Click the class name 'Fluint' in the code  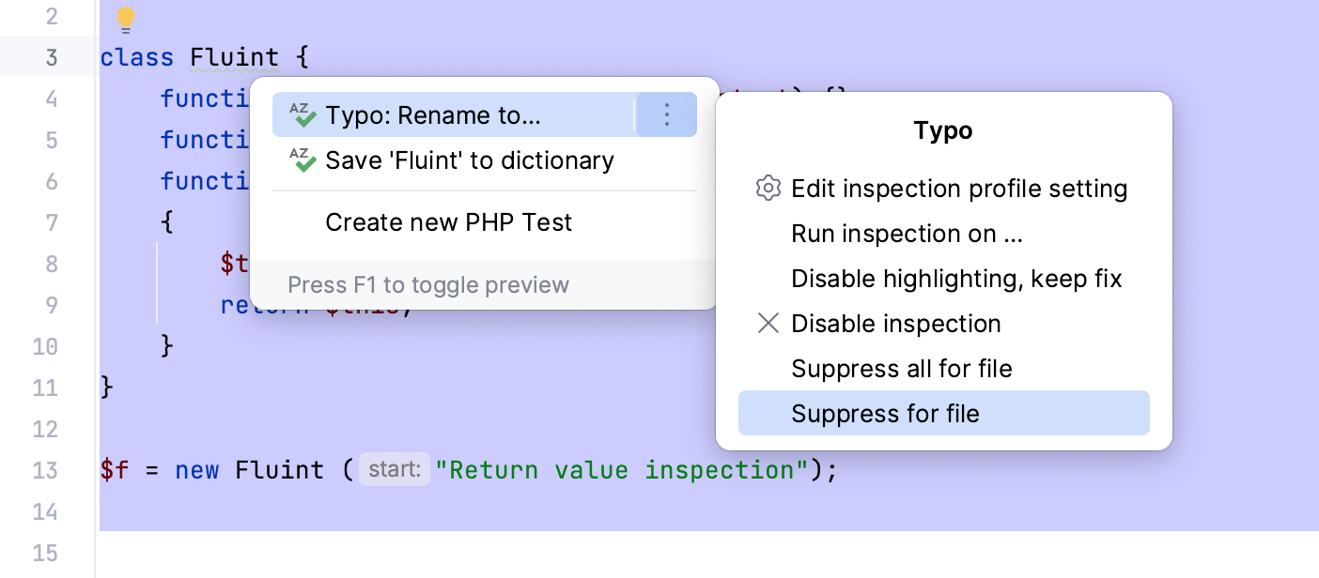click(235, 56)
